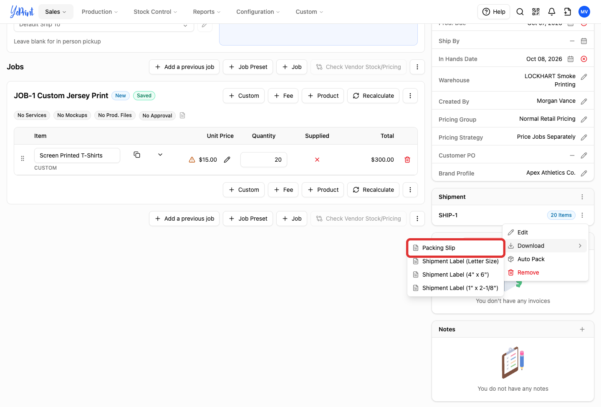Click the No Mockups tag
Image resolution: width=601 pixels, height=407 pixels.
pos(72,115)
